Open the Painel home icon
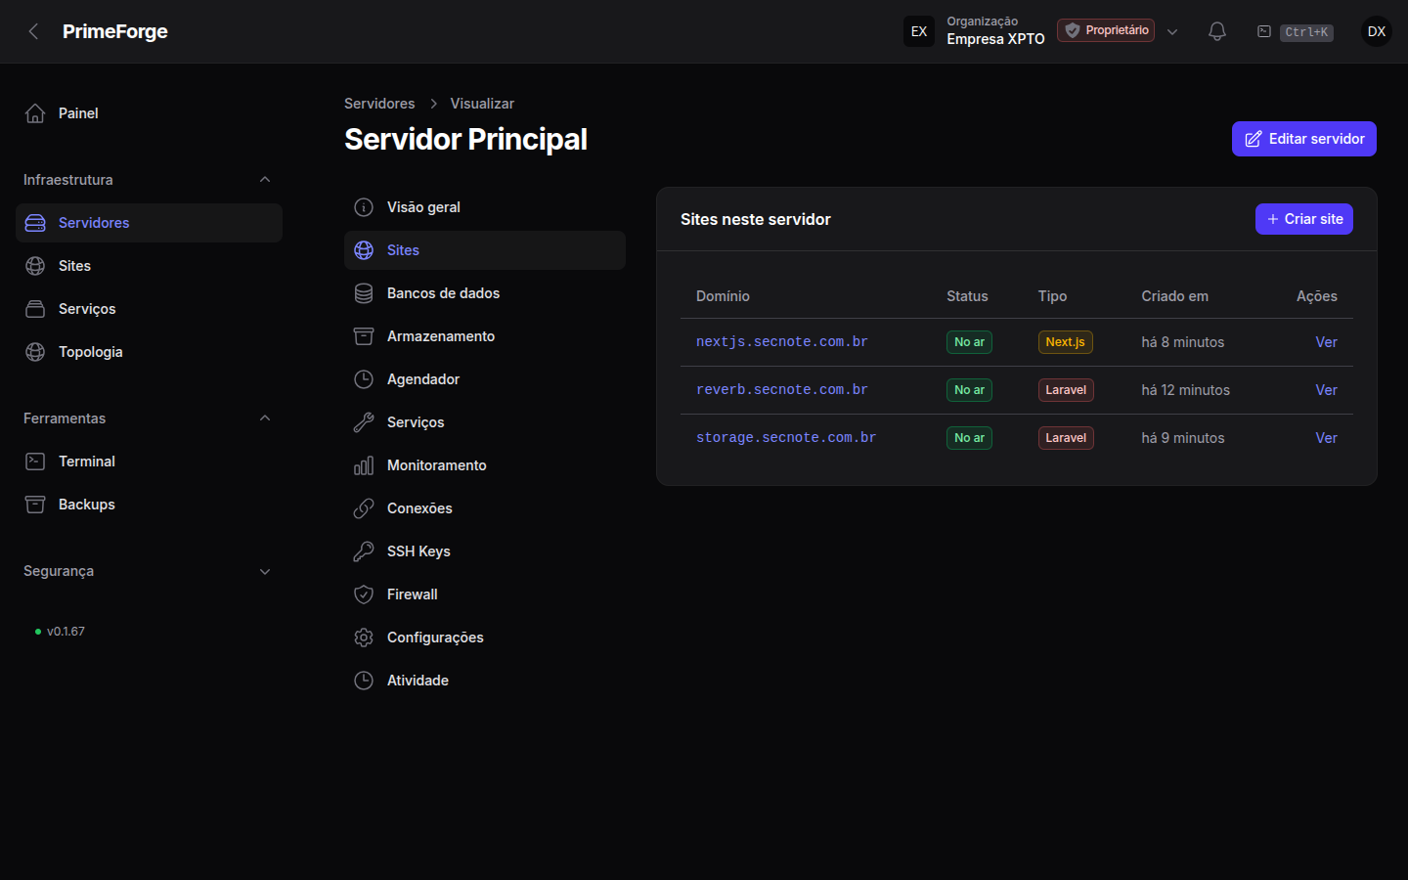Viewport: 1408px width, 880px height. point(35,113)
